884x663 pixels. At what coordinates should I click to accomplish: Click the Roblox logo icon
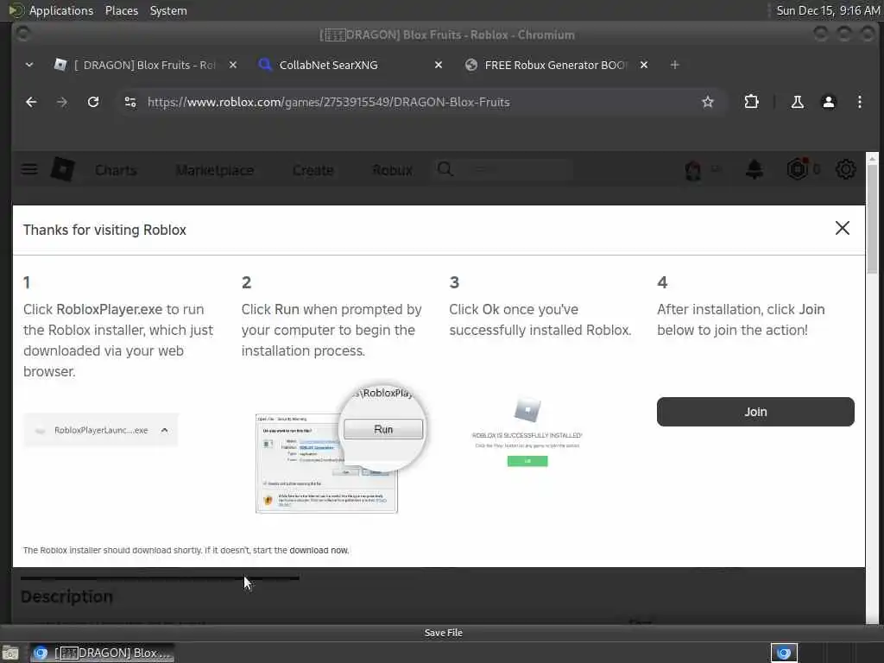click(x=62, y=169)
